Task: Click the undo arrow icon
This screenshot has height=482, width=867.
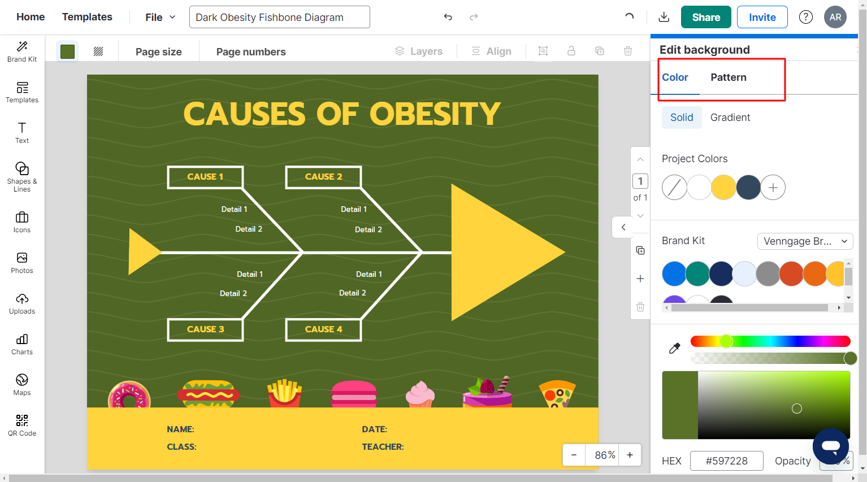Action: (448, 17)
